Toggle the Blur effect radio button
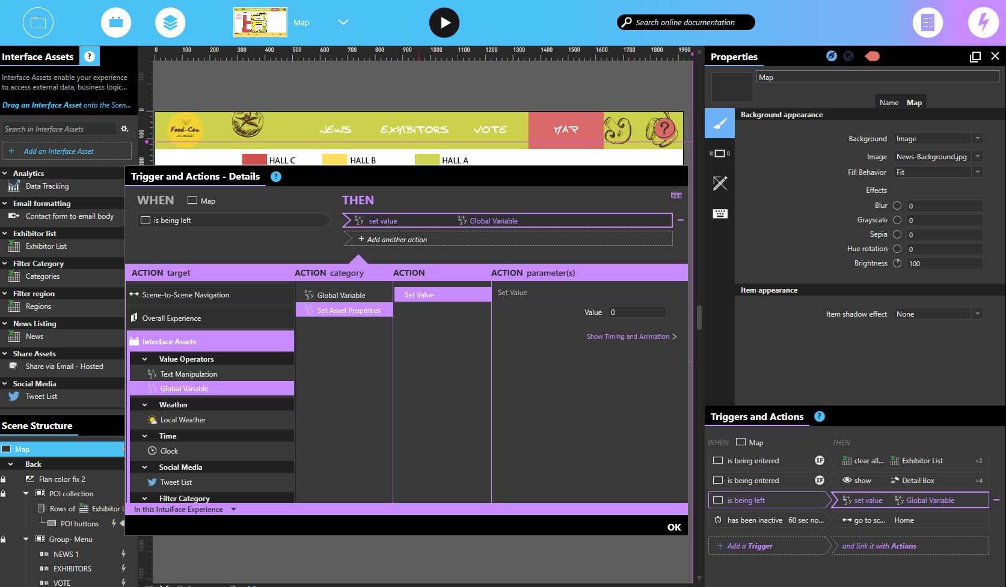The width and height of the screenshot is (1006, 587). (897, 205)
